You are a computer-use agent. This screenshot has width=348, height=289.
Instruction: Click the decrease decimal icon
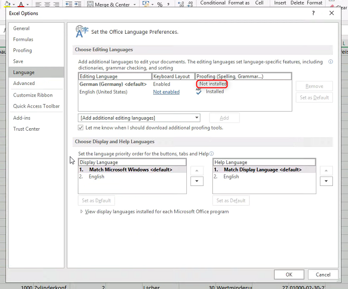tap(190, 4)
